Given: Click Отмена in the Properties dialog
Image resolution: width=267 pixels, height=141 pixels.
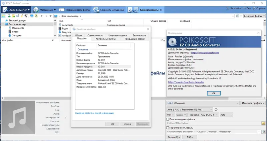Looking at the screenshot, I should [127, 124].
